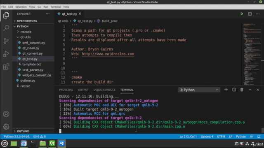Viewport: 264px width, 148px height.
Task: Open the Explorer view in activity bar
Action: pyautogui.click(x=6, y=15)
